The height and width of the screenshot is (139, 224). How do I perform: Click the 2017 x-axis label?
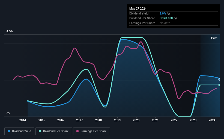click(79, 120)
